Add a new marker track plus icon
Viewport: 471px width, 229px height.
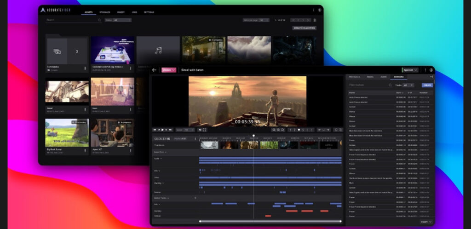(195, 198)
